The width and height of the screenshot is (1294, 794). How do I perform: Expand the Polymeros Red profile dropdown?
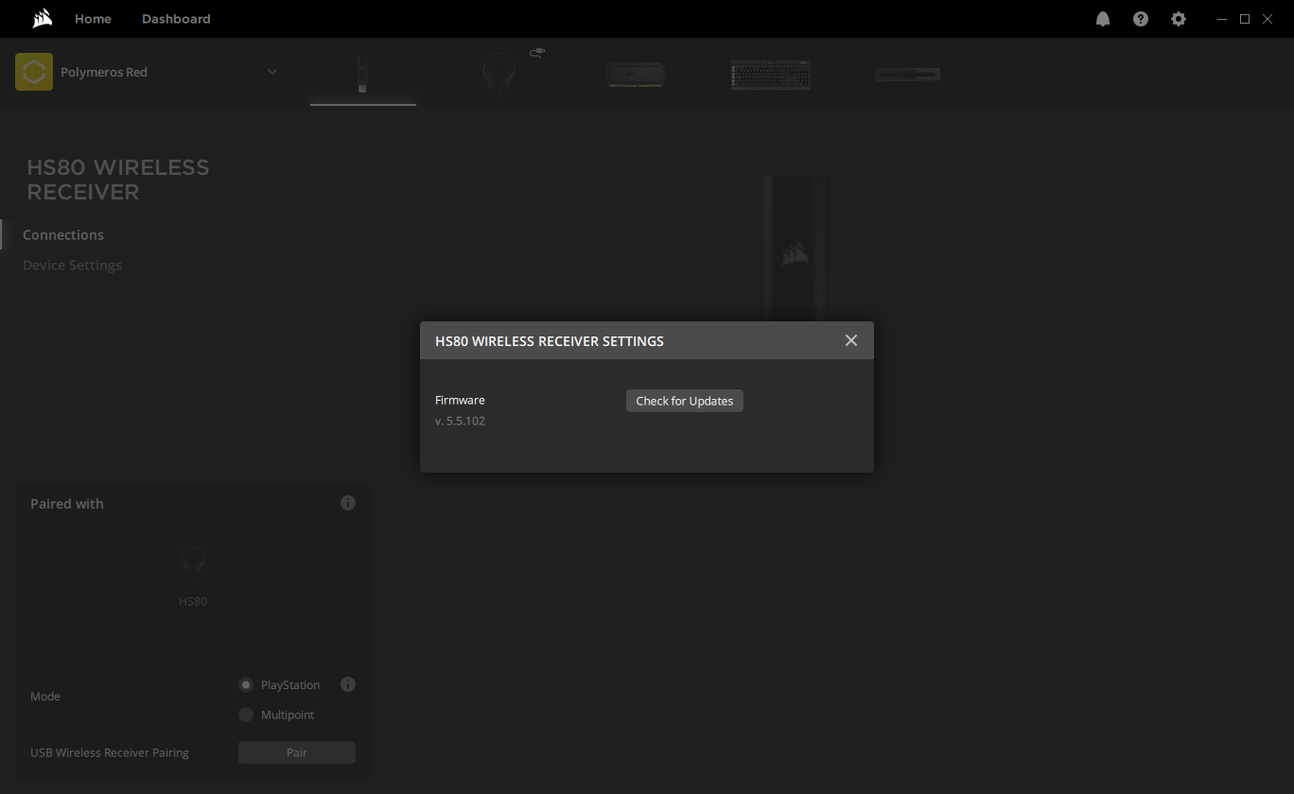pos(272,72)
